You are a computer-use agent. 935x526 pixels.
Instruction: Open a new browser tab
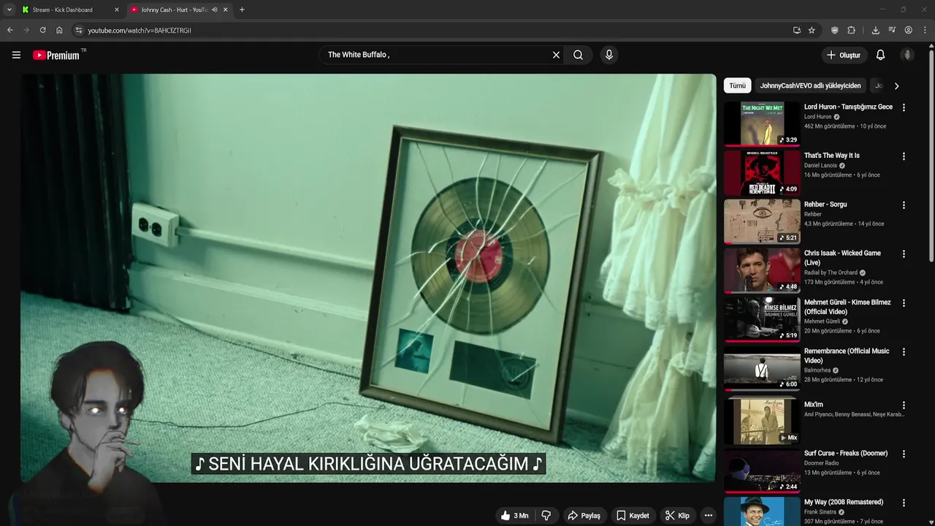(242, 9)
